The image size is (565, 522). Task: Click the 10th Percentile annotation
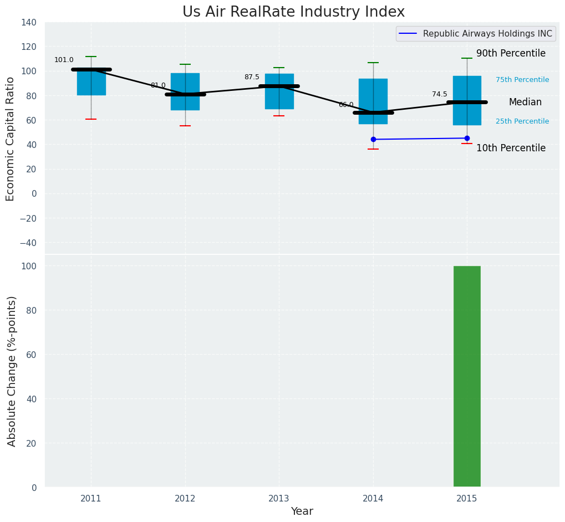[511, 149]
